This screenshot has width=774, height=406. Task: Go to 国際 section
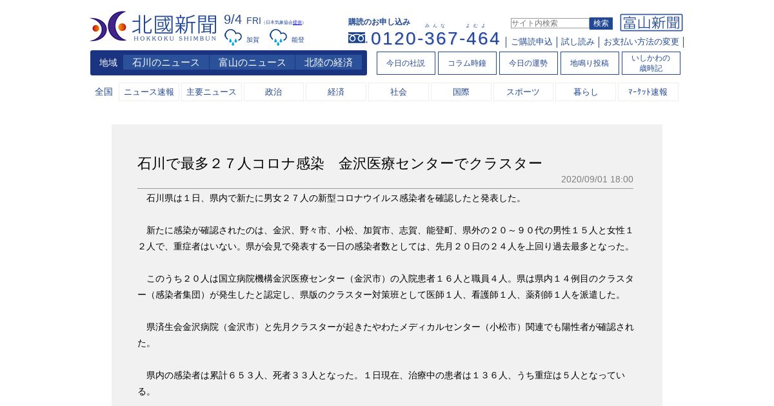461,92
